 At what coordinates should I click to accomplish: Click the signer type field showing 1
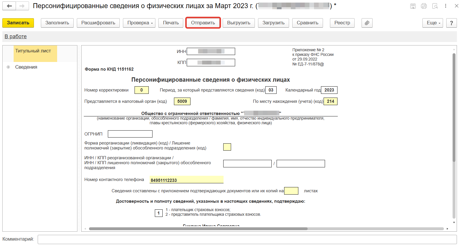point(159,213)
